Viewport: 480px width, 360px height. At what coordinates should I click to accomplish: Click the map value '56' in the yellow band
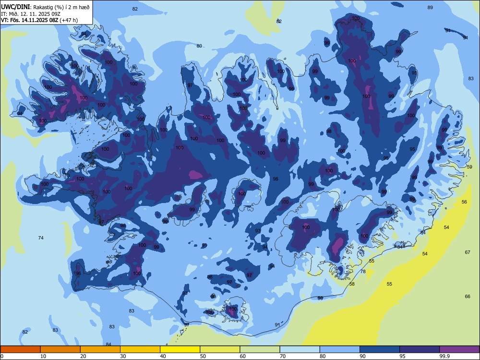click(464, 202)
